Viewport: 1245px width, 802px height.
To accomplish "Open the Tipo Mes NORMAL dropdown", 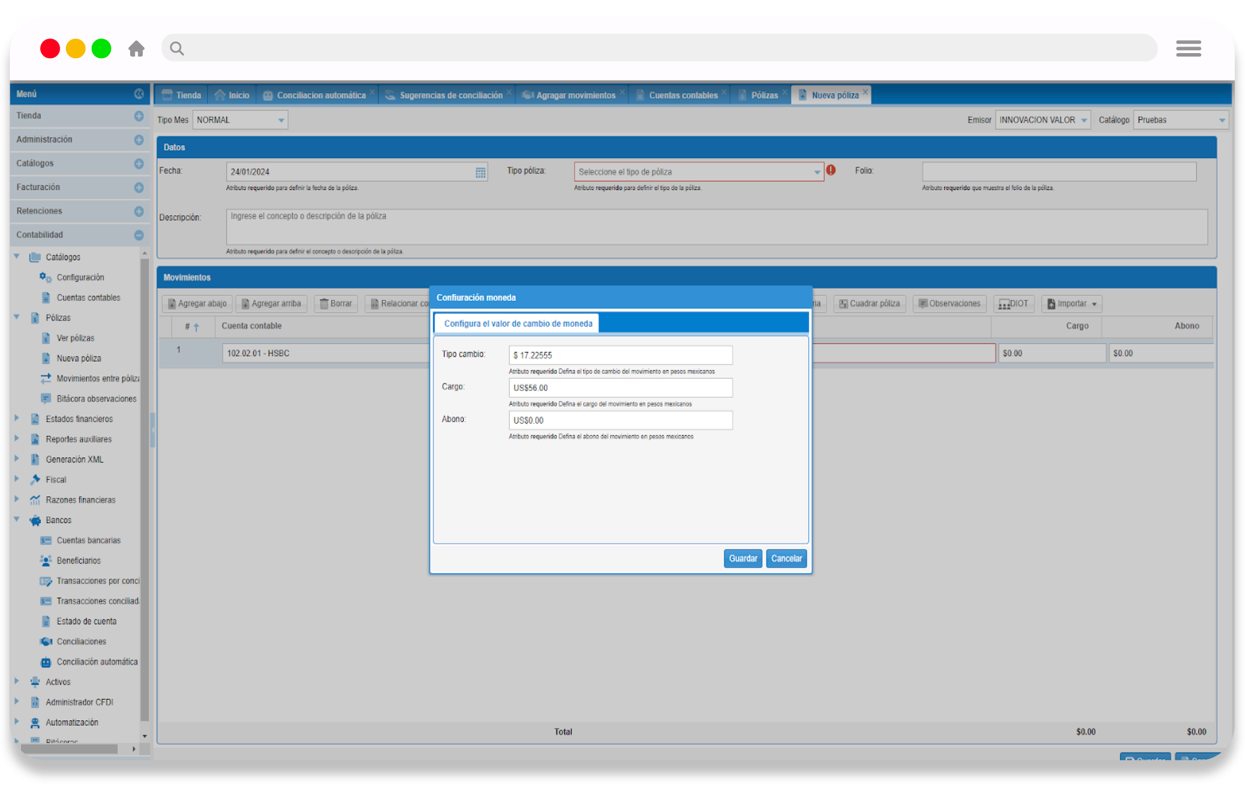I will click(281, 120).
